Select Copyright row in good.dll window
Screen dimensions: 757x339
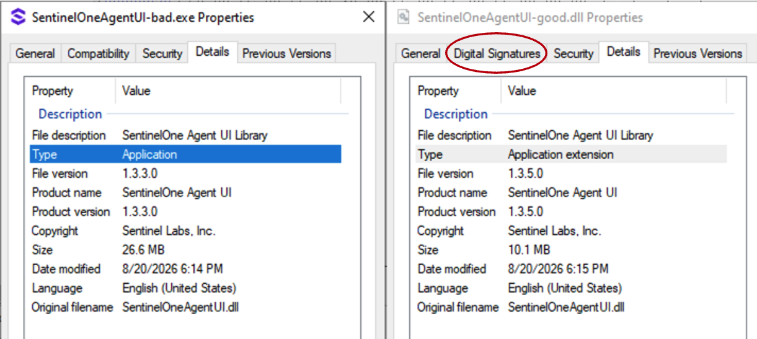click(x=571, y=231)
